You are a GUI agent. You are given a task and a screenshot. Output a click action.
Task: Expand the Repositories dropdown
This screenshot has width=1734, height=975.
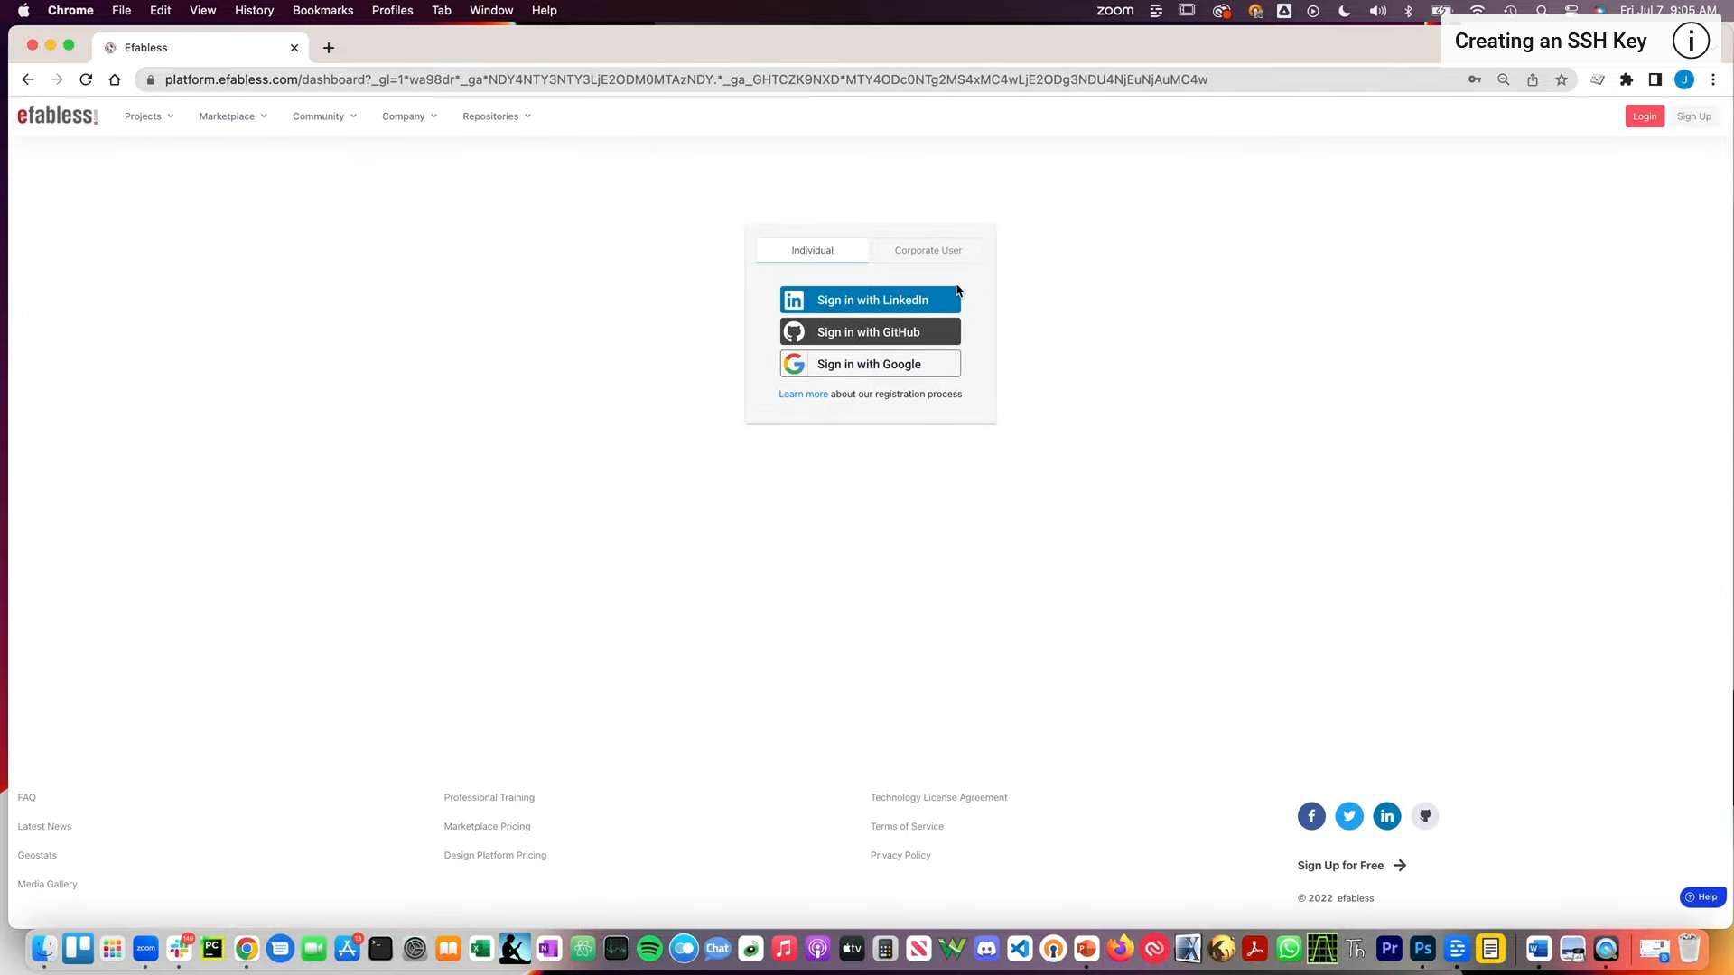pos(497,116)
